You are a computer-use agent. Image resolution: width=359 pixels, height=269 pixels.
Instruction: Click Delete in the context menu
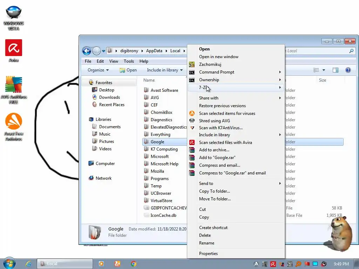(x=236, y=235)
